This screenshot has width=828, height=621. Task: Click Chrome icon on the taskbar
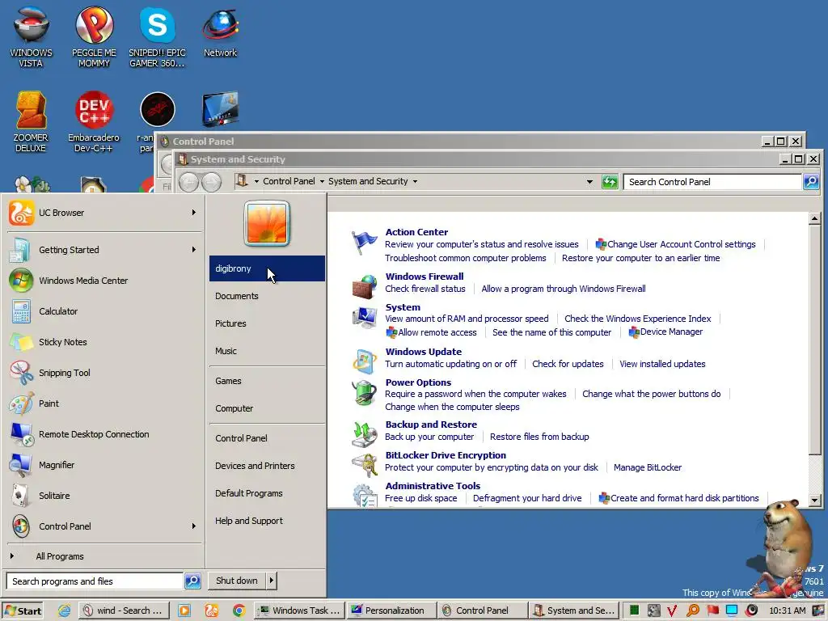239,610
